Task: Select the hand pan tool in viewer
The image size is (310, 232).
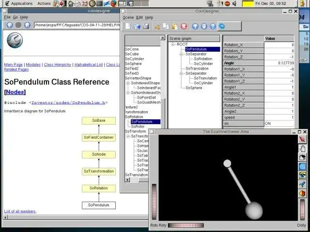Action: pos(302,148)
